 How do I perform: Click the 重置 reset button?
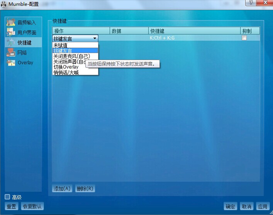12,206
